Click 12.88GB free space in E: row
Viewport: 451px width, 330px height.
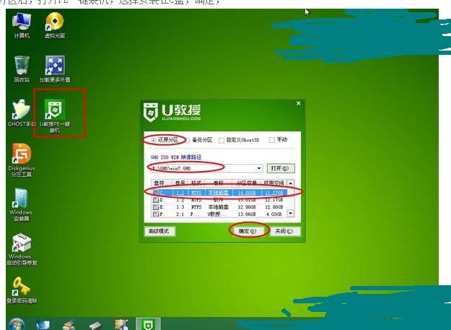(x=273, y=207)
